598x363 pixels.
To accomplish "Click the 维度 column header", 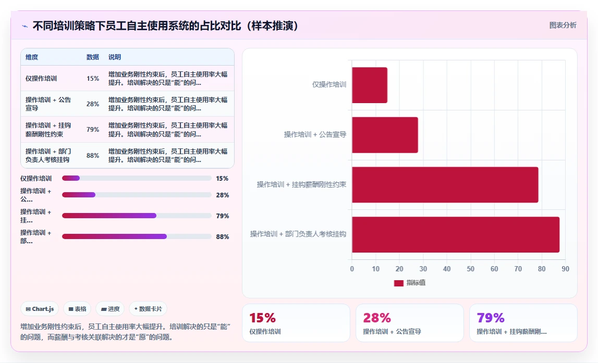I will (x=32, y=57).
